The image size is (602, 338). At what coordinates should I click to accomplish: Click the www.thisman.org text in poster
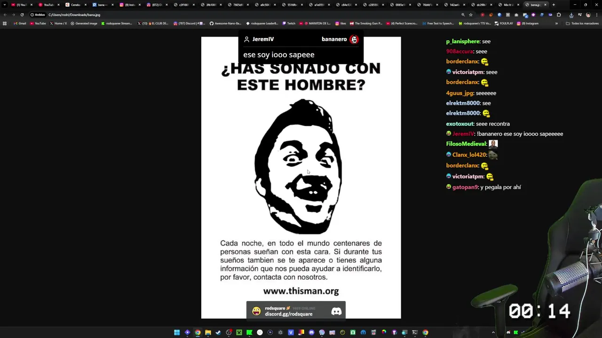301,291
